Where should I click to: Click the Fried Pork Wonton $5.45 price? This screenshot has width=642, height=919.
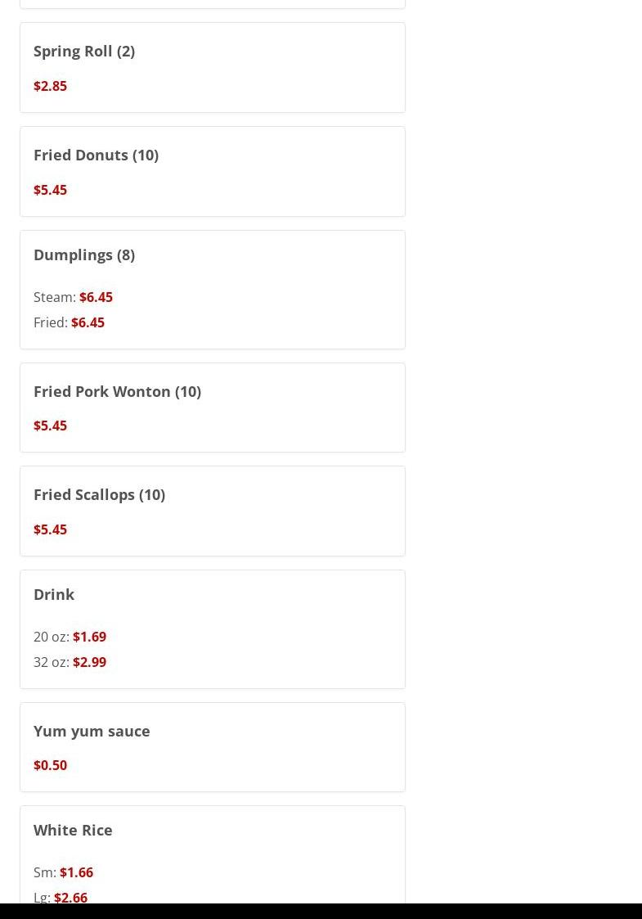click(50, 426)
